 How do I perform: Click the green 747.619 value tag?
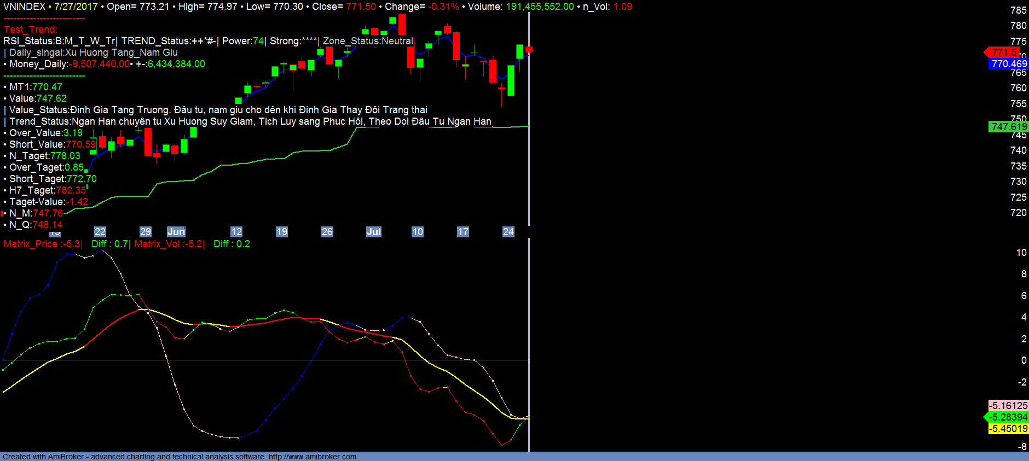(x=1009, y=127)
